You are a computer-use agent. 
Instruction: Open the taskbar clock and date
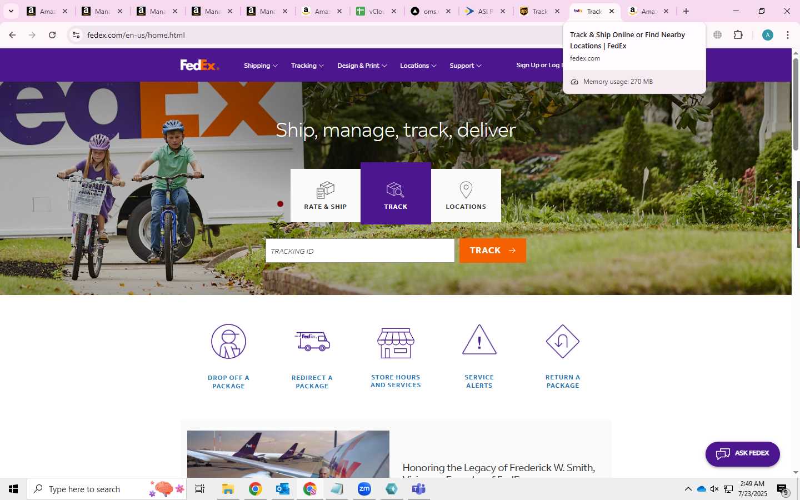(753, 489)
